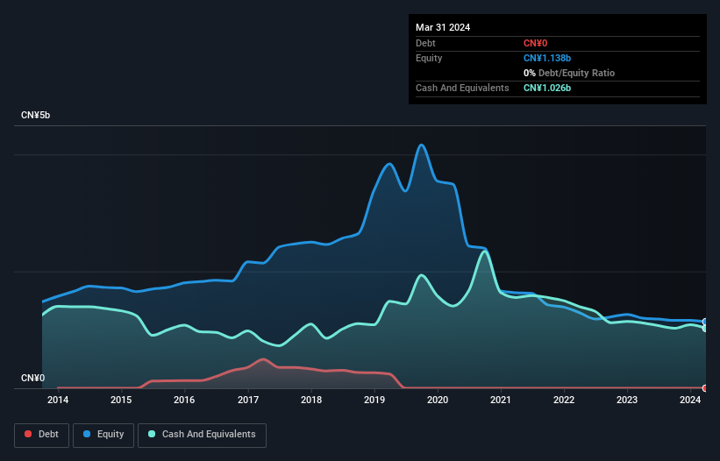Click the Debt line peak near 2017
The height and width of the screenshot is (461, 720).
point(263,359)
